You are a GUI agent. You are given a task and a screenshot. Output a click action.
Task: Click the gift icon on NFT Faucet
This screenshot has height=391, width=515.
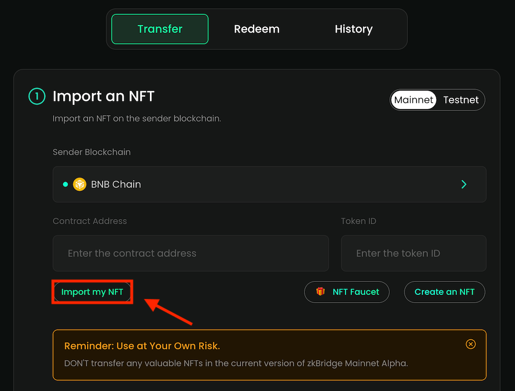coord(320,292)
